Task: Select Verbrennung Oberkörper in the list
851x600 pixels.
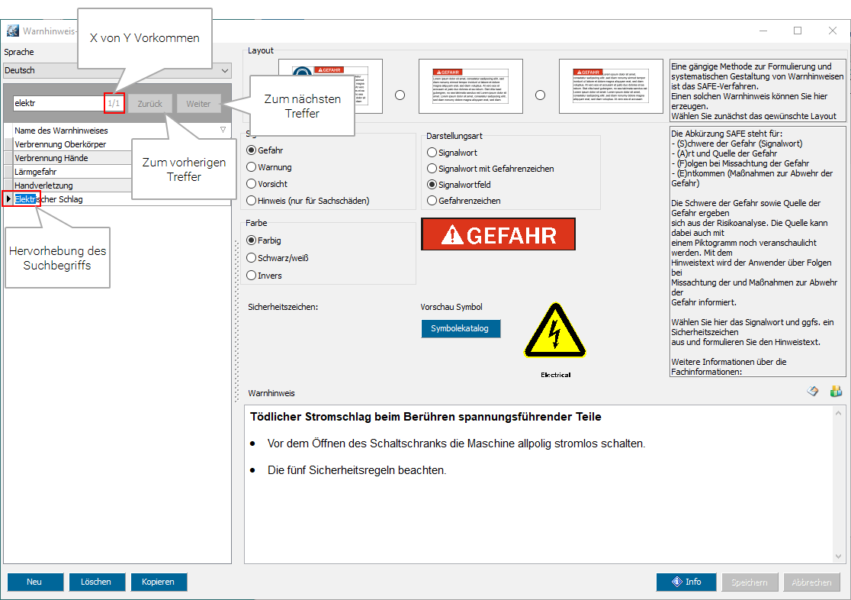Action: (x=60, y=144)
